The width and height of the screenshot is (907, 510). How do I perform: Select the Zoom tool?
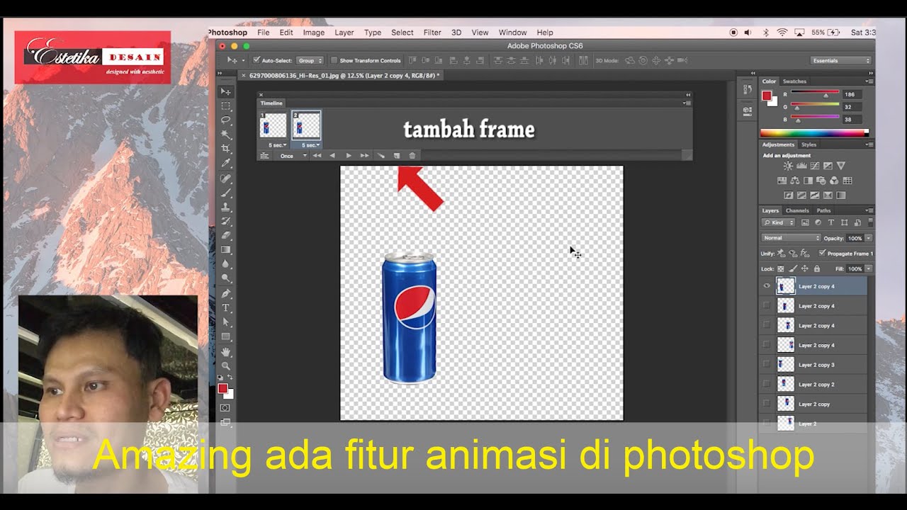click(226, 366)
